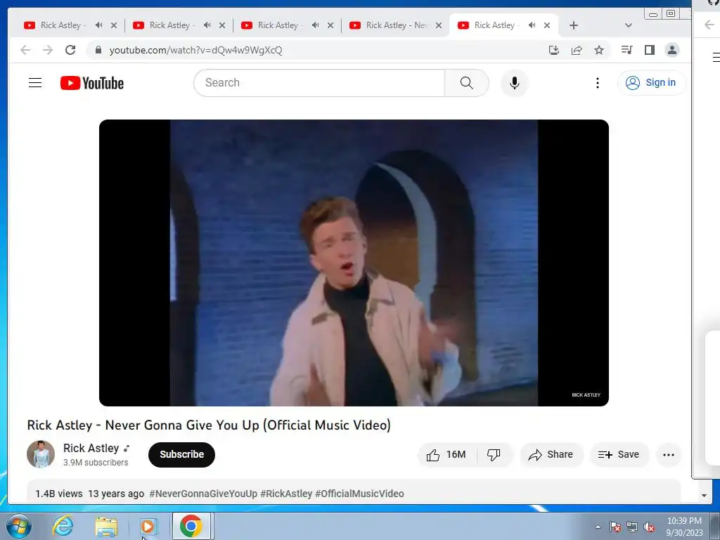Open the YouTube hamburger guide menu
Screen dimensions: 720x540
[35, 83]
